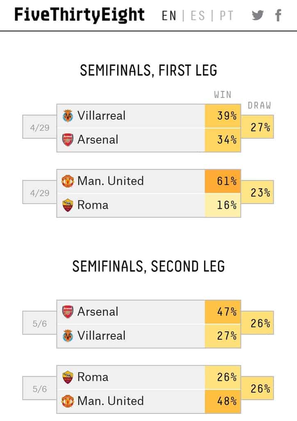Click Arsenal crest in first leg
This screenshot has height=421, width=297.
point(67,140)
